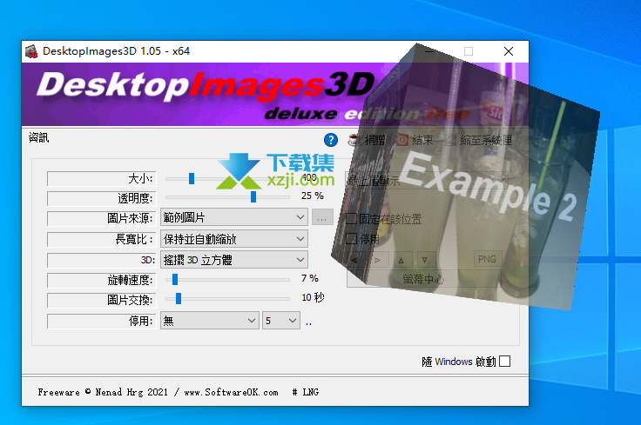Click the DesktopImages3D banner logo
This screenshot has width=641, height=425.
pyautogui.click(x=206, y=86)
